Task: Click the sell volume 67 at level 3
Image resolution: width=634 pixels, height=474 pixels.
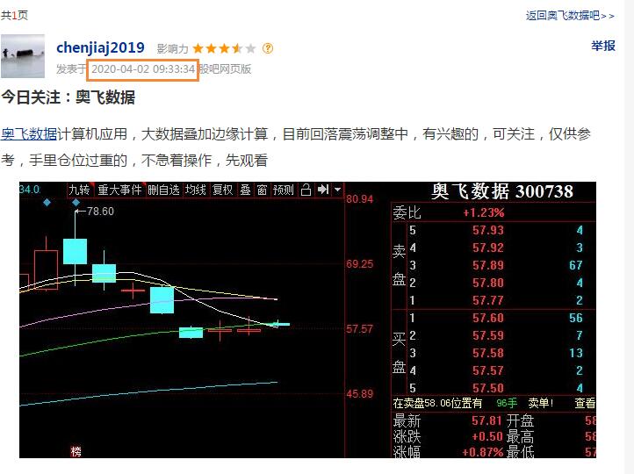Action: tap(575, 265)
